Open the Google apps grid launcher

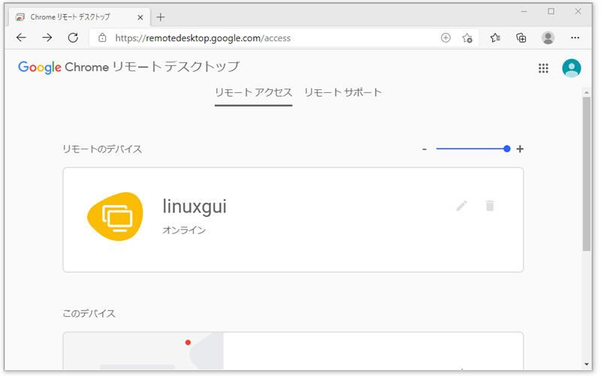tap(543, 68)
